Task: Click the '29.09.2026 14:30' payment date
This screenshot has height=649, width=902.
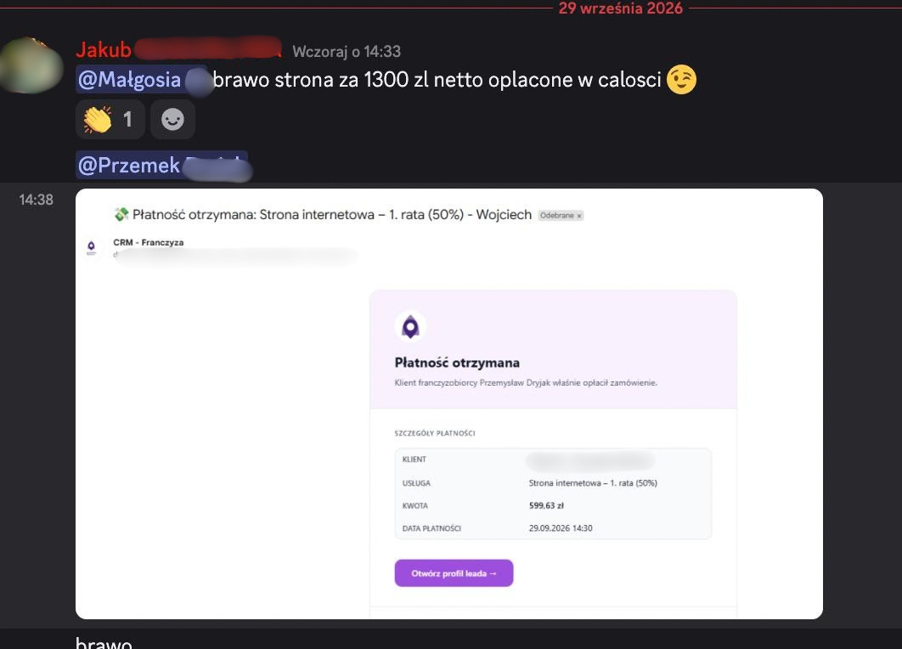Action: pyautogui.click(x=561, y=528)
